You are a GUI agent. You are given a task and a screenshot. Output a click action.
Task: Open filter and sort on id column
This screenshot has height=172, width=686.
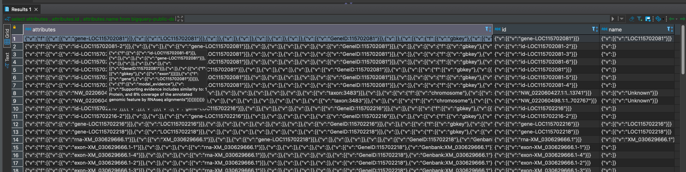click(x=595, y=29)
